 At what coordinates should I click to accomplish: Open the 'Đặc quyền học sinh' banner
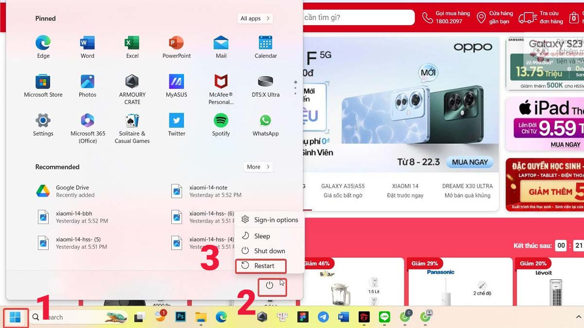[545, 185]
